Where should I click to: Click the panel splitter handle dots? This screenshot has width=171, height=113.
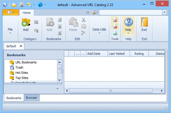tap(63, 72)
